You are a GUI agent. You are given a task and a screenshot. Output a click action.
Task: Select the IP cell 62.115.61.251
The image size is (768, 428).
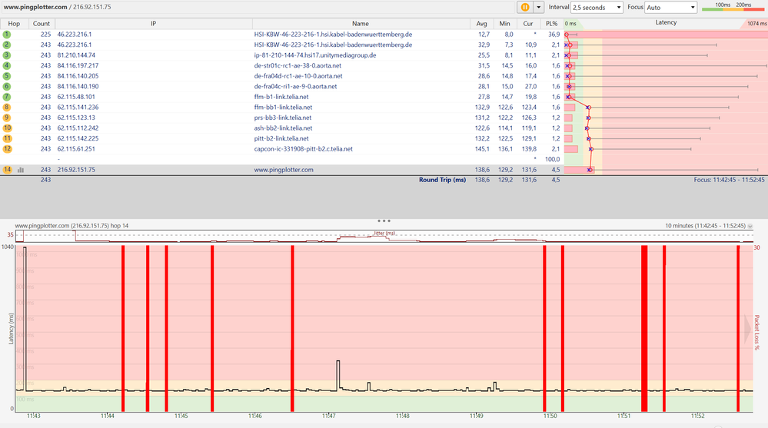pyautogui.click(x=76, y=149)
